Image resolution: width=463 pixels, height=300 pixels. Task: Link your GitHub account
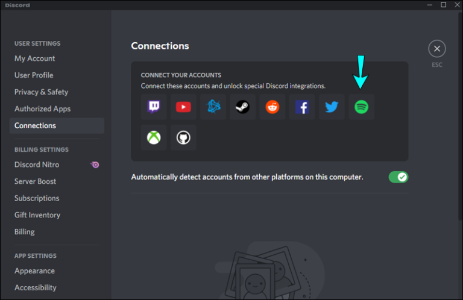click(183, 137)
